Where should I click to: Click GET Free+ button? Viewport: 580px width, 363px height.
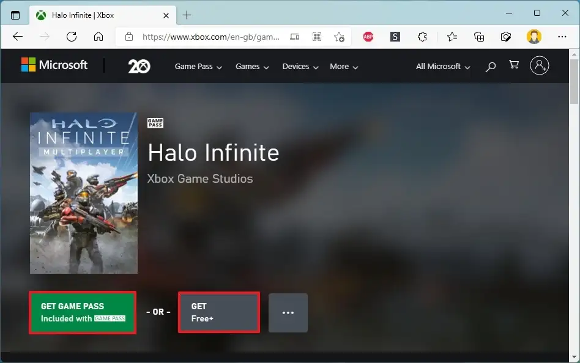point(219,312)
